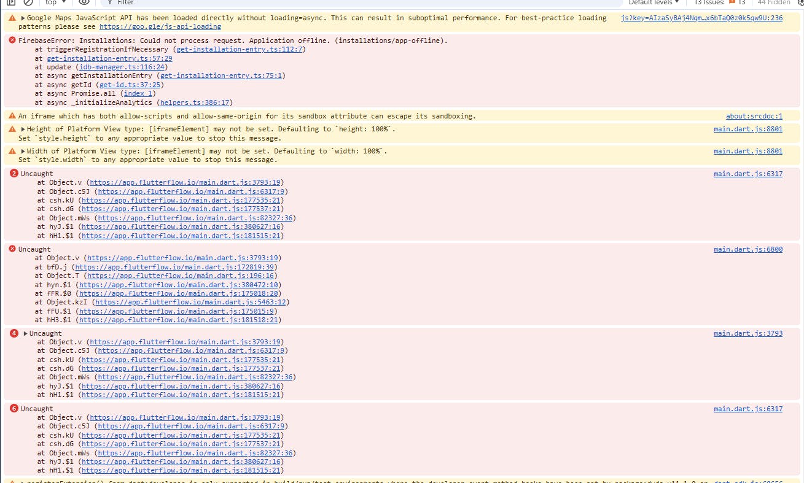Click the error icon on the Uncaught bfD.j error
The image size is (804, 483).
click(12, 249)
